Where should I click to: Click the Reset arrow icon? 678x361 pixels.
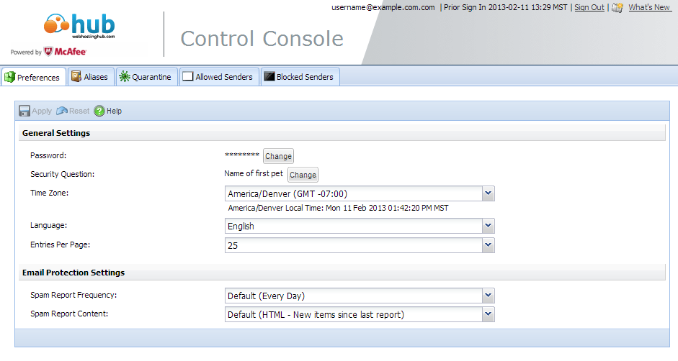coord(62,111)
